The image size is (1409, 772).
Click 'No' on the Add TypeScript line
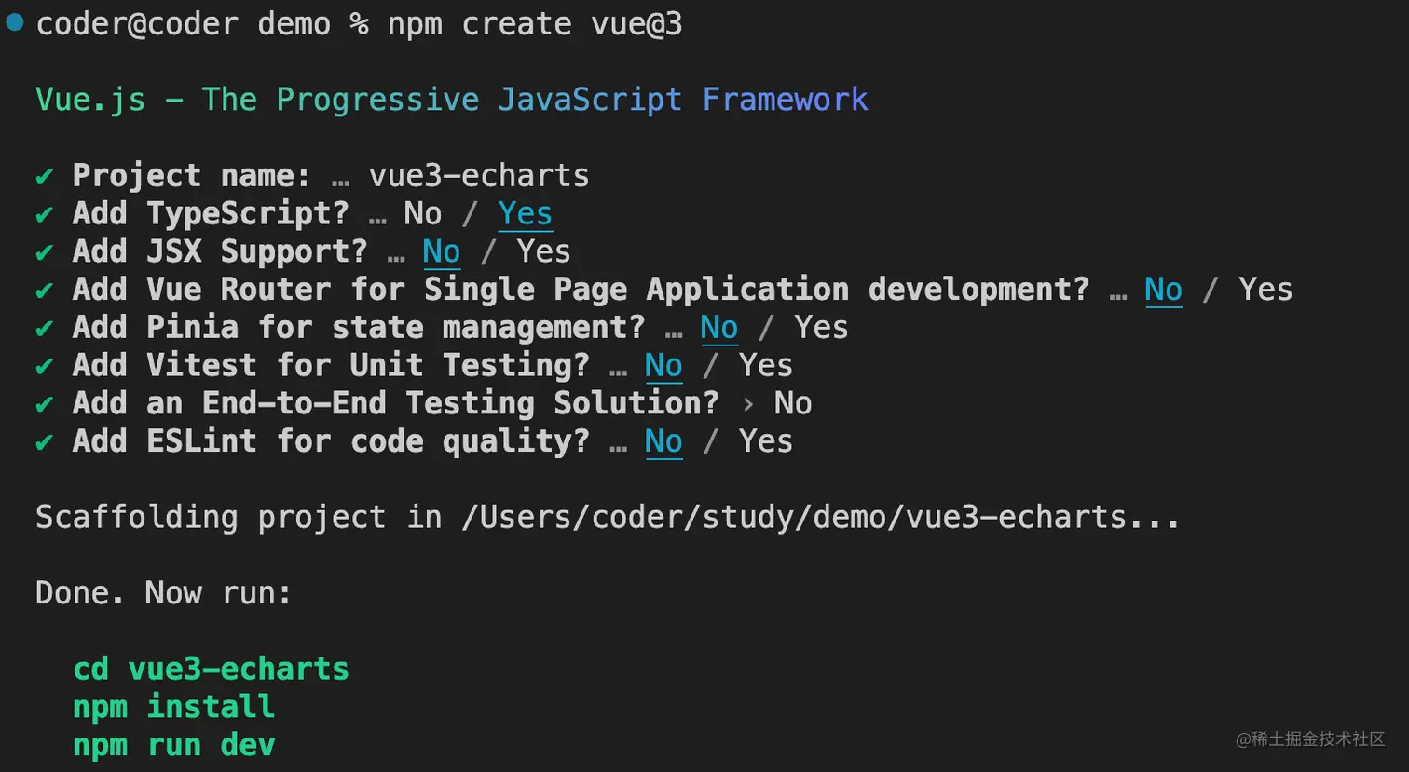[422, 214]
